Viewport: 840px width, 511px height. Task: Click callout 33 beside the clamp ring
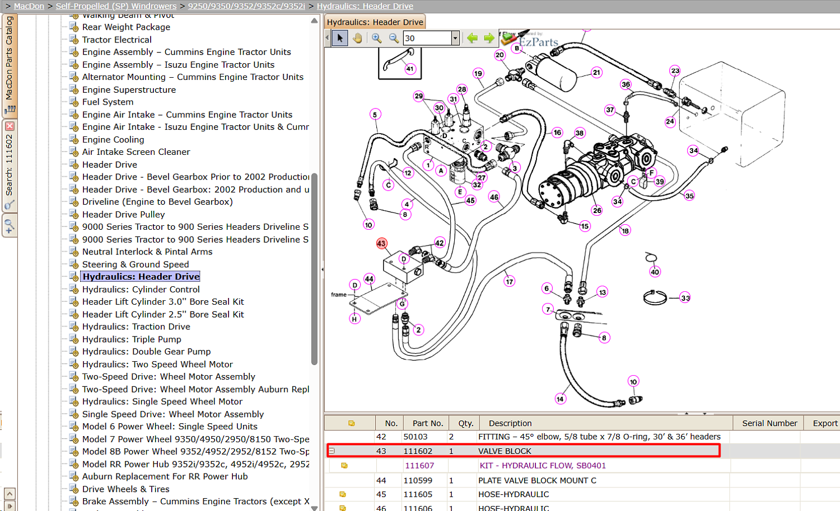[x=685, y=298]
